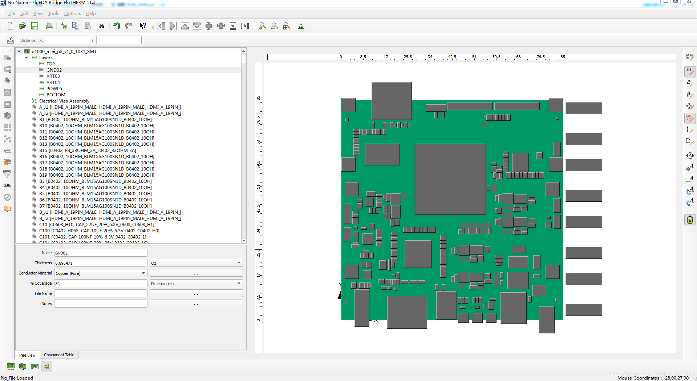Screen dimensions: 697x381
Task: Open the Tools menu
Action: pyautogui.click(x=53, y=13)
